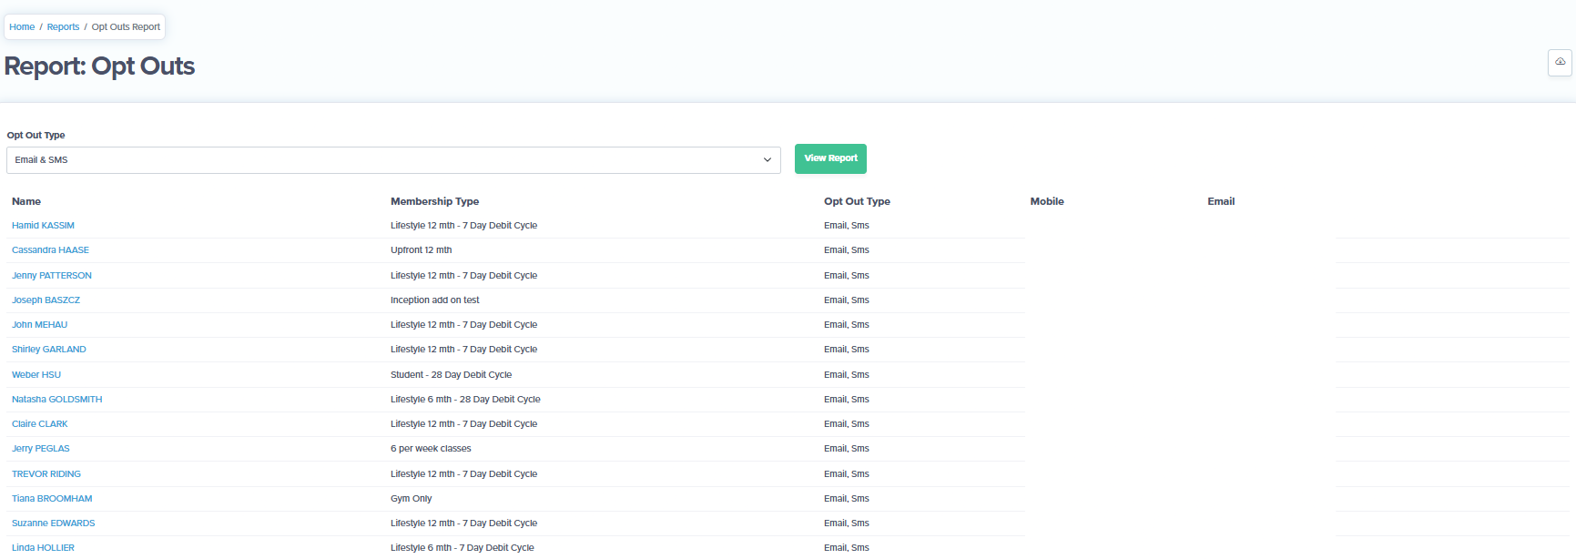
Task: Click the Opt Out Type column header
Action: pos(857,202)
